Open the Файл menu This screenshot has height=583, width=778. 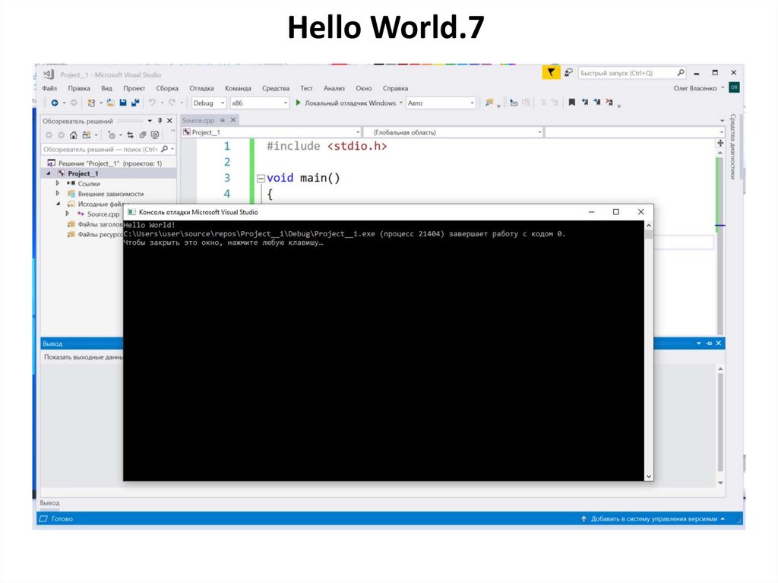49,88
